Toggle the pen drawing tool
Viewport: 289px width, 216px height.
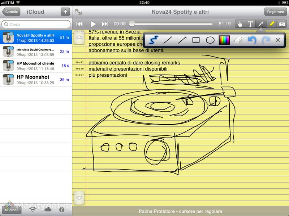click(x=261, y=24)
